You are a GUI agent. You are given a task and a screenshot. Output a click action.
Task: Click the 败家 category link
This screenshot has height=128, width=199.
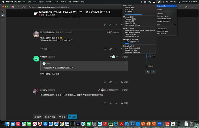[x=42, y=15]
